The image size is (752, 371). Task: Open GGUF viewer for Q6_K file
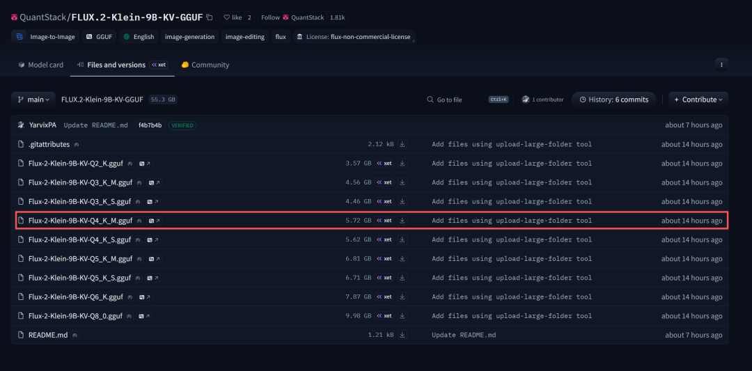point(145,297)
